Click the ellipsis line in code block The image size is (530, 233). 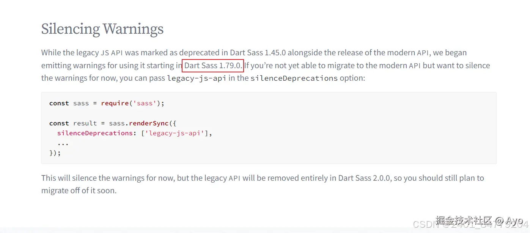tap(63, 143)
